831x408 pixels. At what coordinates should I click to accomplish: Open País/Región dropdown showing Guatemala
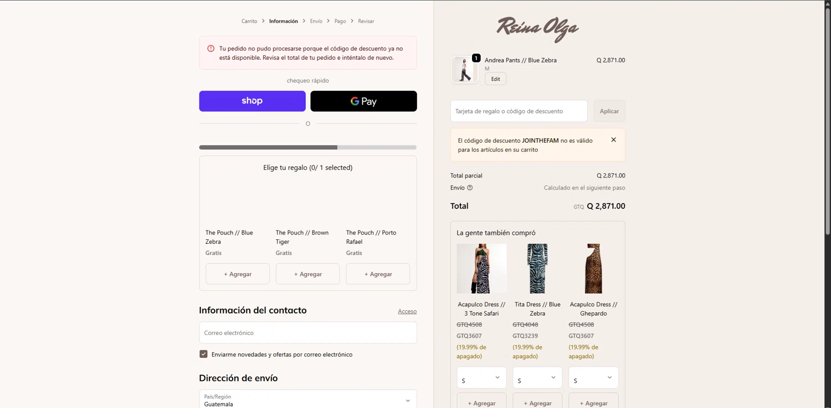click(x=308, y=400)
